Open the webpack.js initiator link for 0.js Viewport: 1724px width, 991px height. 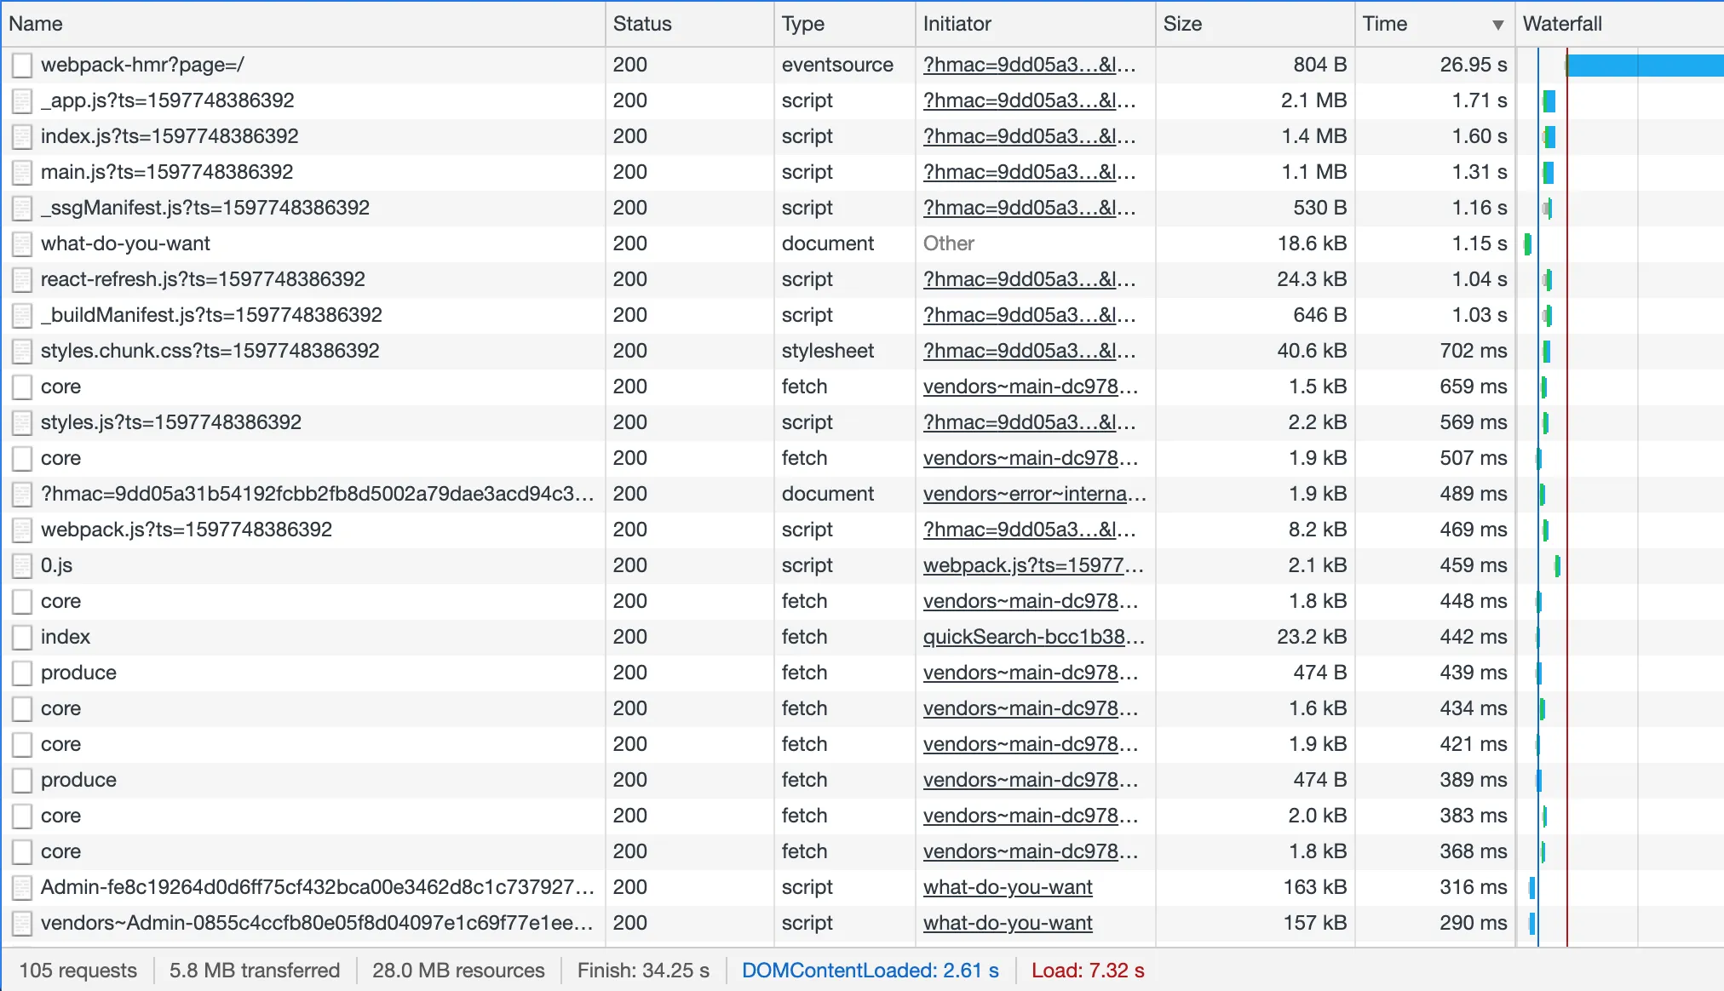coord(1032,565)
